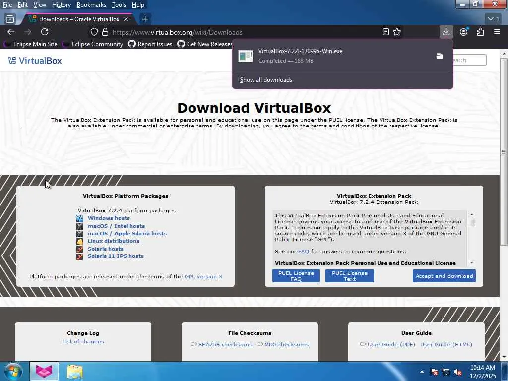Open Action Center flag tray icon
508x381 pixels.
[x=434, y=372]
